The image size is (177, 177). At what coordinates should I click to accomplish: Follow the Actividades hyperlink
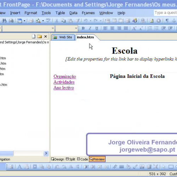pyautogui.click(x=64, y=82)
